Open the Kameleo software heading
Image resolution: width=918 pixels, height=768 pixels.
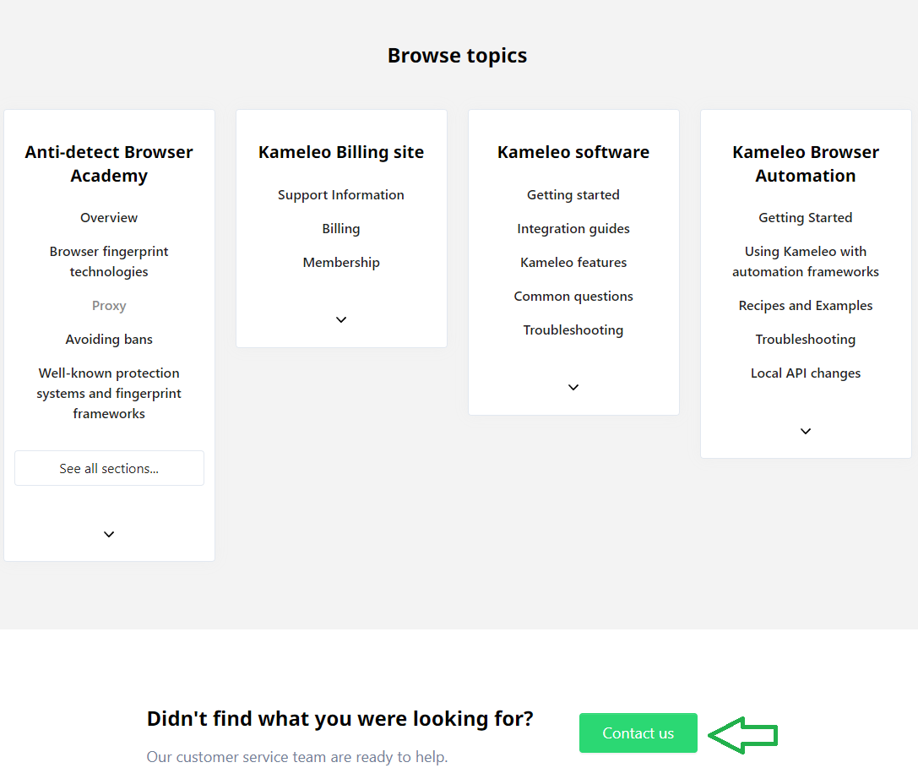[573, 152]
